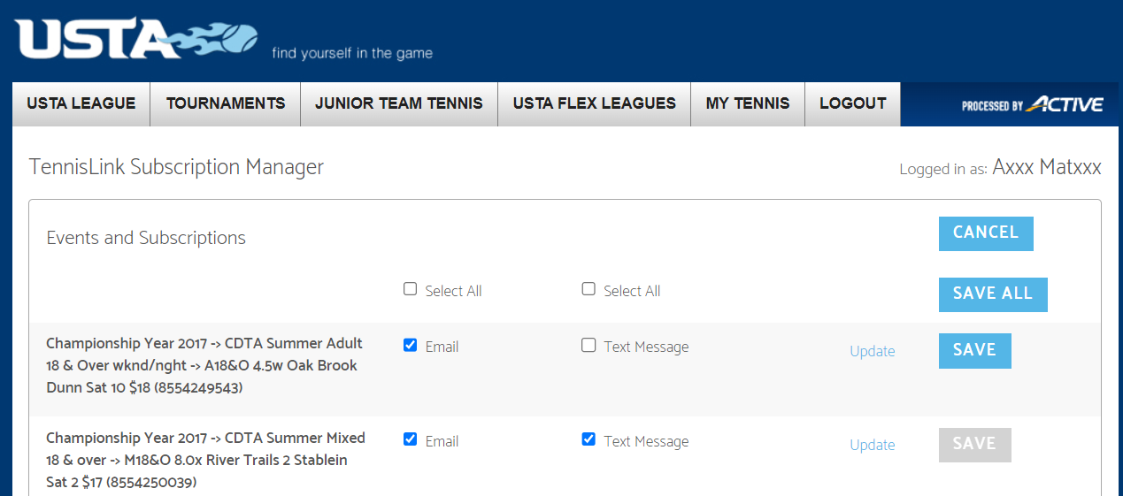Image resolution: width=1123 pixels, height=496 pixels.
Task: Uncheck Email for CDTA Summer Adult event
Action: 410,345
